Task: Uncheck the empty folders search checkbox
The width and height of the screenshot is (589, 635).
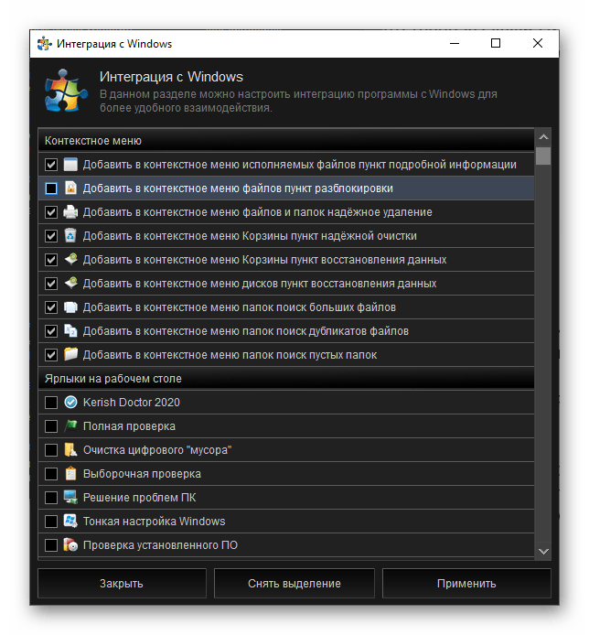Action: tap(51, 355)
